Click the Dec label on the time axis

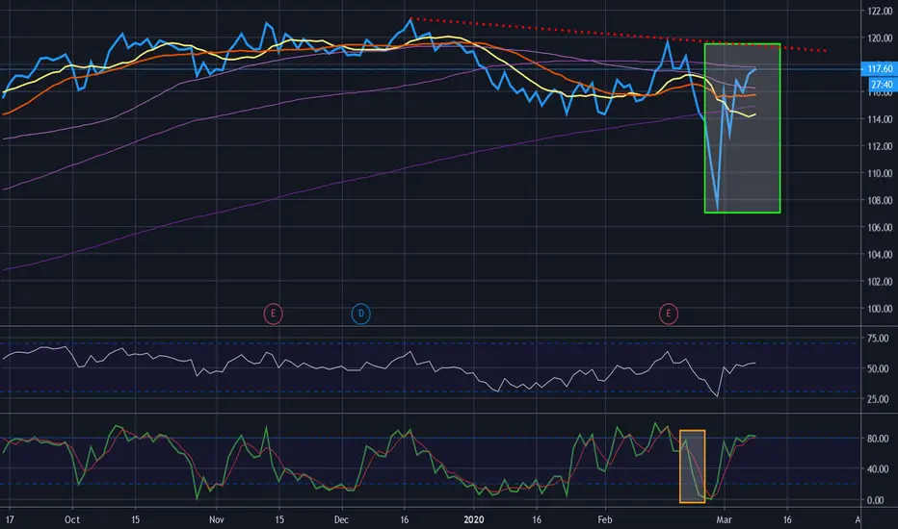coord(341,519)
